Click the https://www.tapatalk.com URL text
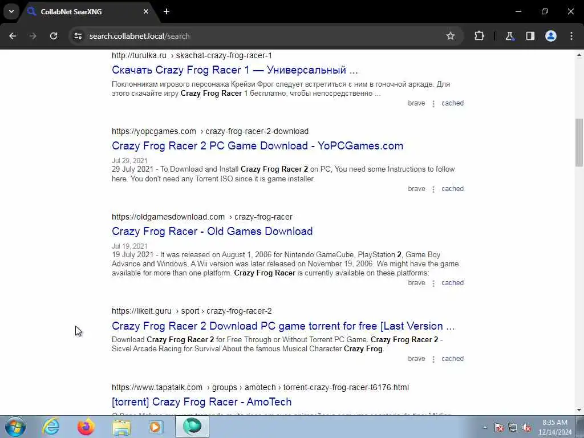Image resolution: width=584 pixels, height=438 pixels. click(x=157, y=387)
